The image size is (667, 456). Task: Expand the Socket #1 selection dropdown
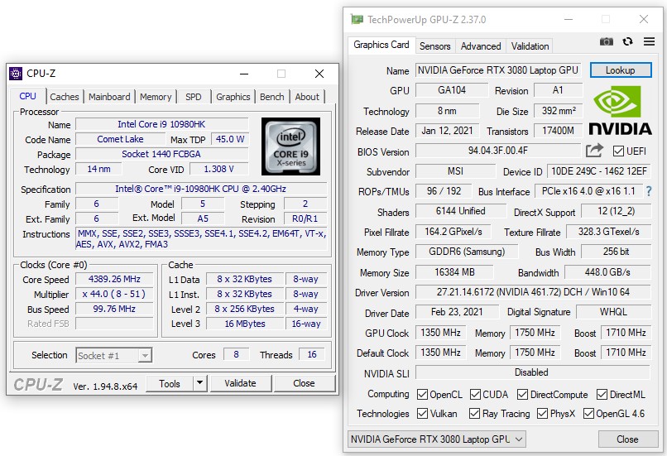point(145,355)
